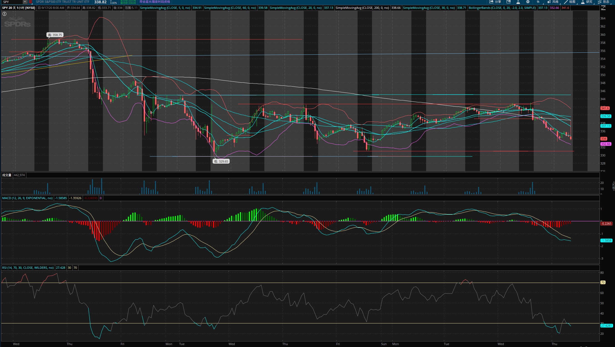
Task: Click the volume value 442,974
Action: tap(19, 175)
